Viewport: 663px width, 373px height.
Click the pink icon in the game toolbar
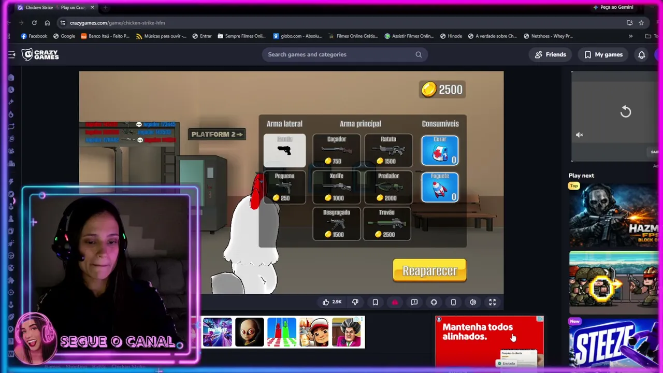(x=395, y=302)
